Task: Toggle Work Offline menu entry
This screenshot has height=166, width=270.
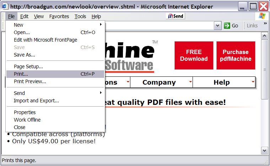Action: [55, 120]
